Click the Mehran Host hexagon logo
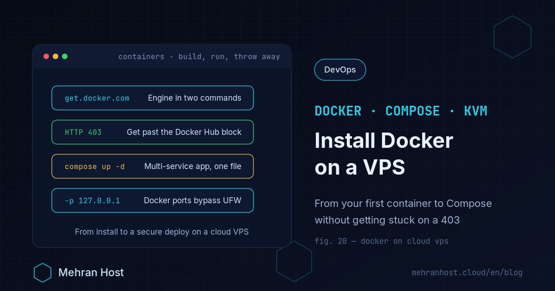 click(x=43, y=273)
